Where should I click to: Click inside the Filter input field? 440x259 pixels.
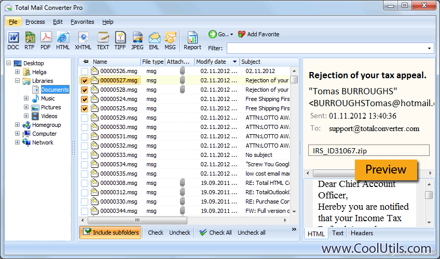[326, 48]
